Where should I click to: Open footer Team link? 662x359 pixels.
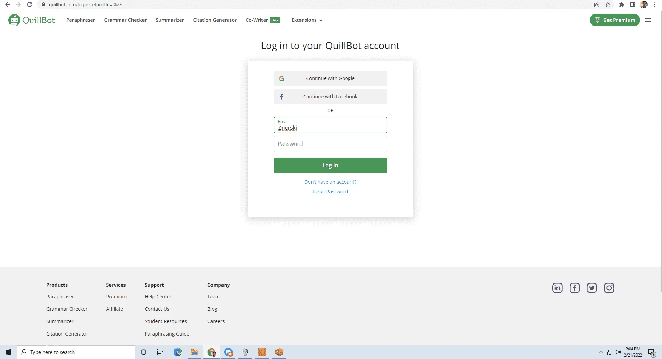[213, 297]
